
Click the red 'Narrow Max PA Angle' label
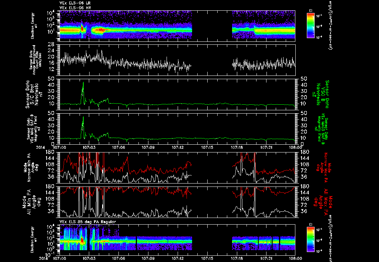click(x=323, y=168)
